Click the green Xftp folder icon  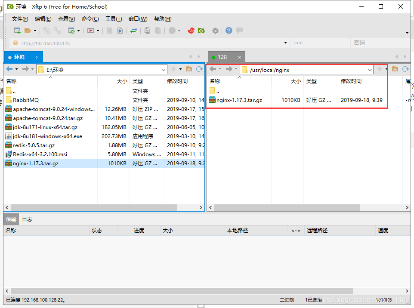click(x=201, y=31)
